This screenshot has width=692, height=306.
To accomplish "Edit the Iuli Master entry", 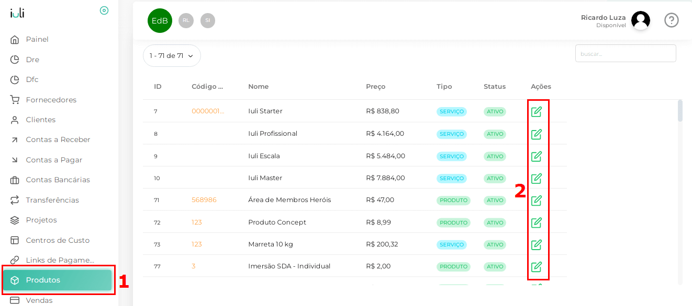I will point(537,178).
